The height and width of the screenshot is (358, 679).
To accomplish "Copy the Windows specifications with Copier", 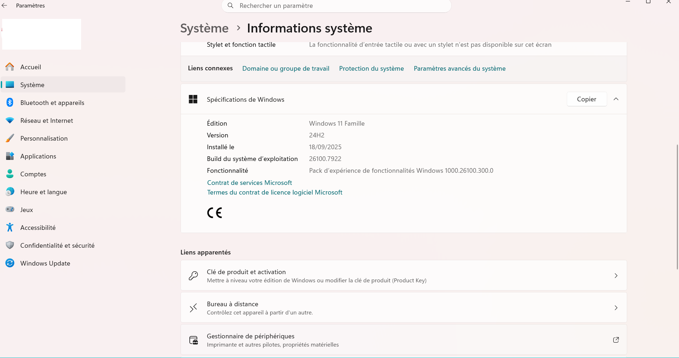I will point(587,99).
